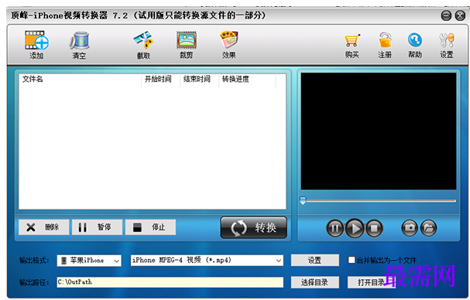Open snapshot folder icon in player
The height and width of the screenshot is (300, 470).
[x=429, y=228]
